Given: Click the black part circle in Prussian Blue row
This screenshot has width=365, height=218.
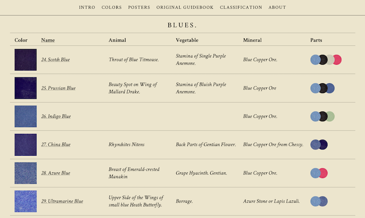Looking at the screenshot, I should (323, 88).
